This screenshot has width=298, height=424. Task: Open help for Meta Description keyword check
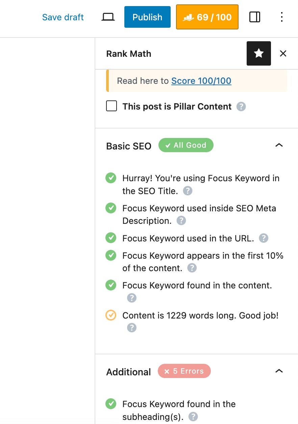pos(181,220)
